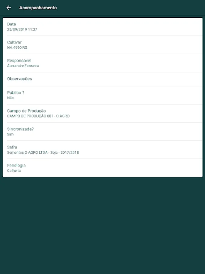This screenshot has height=274, width=205.
Task: Tap Sementes O AGRO LTDA safra value
Action: tap(43, 153)
